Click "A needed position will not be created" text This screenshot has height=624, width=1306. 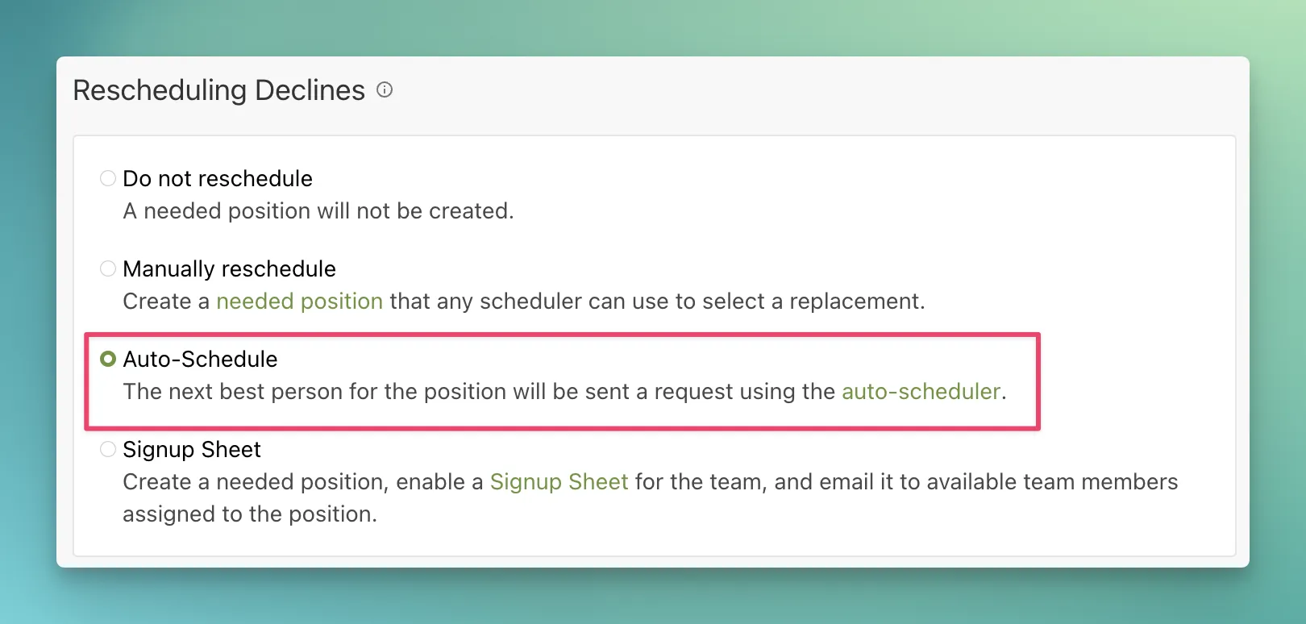click(x=318, y=211)
